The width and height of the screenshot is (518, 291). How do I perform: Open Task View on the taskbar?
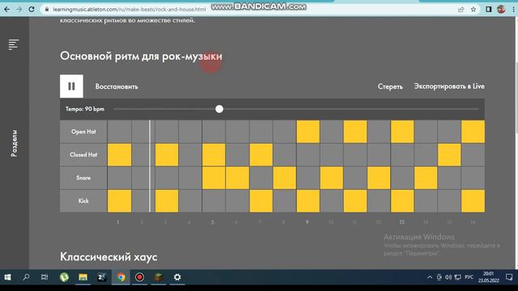pos(45,277)
